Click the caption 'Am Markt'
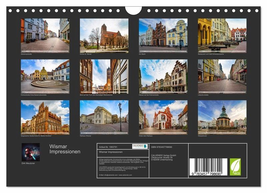 142,54
